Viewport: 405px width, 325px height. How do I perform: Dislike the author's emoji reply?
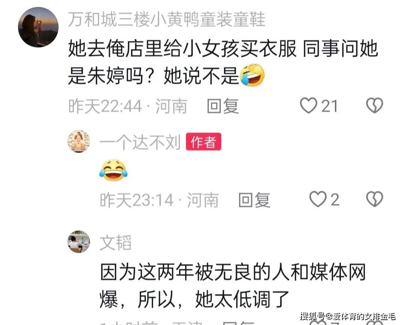pos(375,199)
